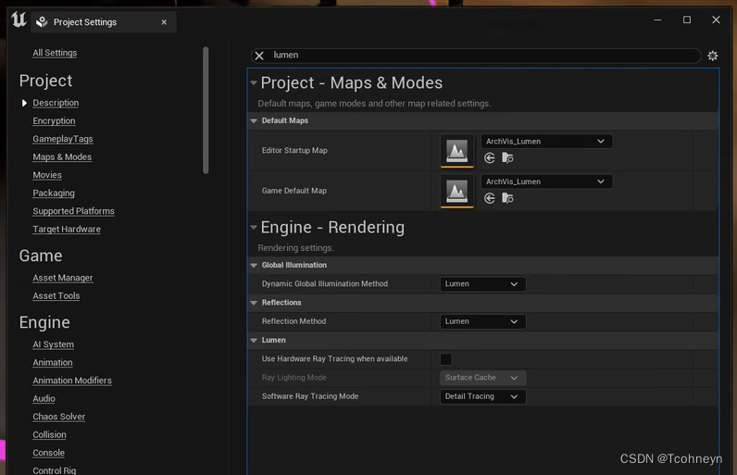Open GameplayTags settings

(x=63, y=139)
